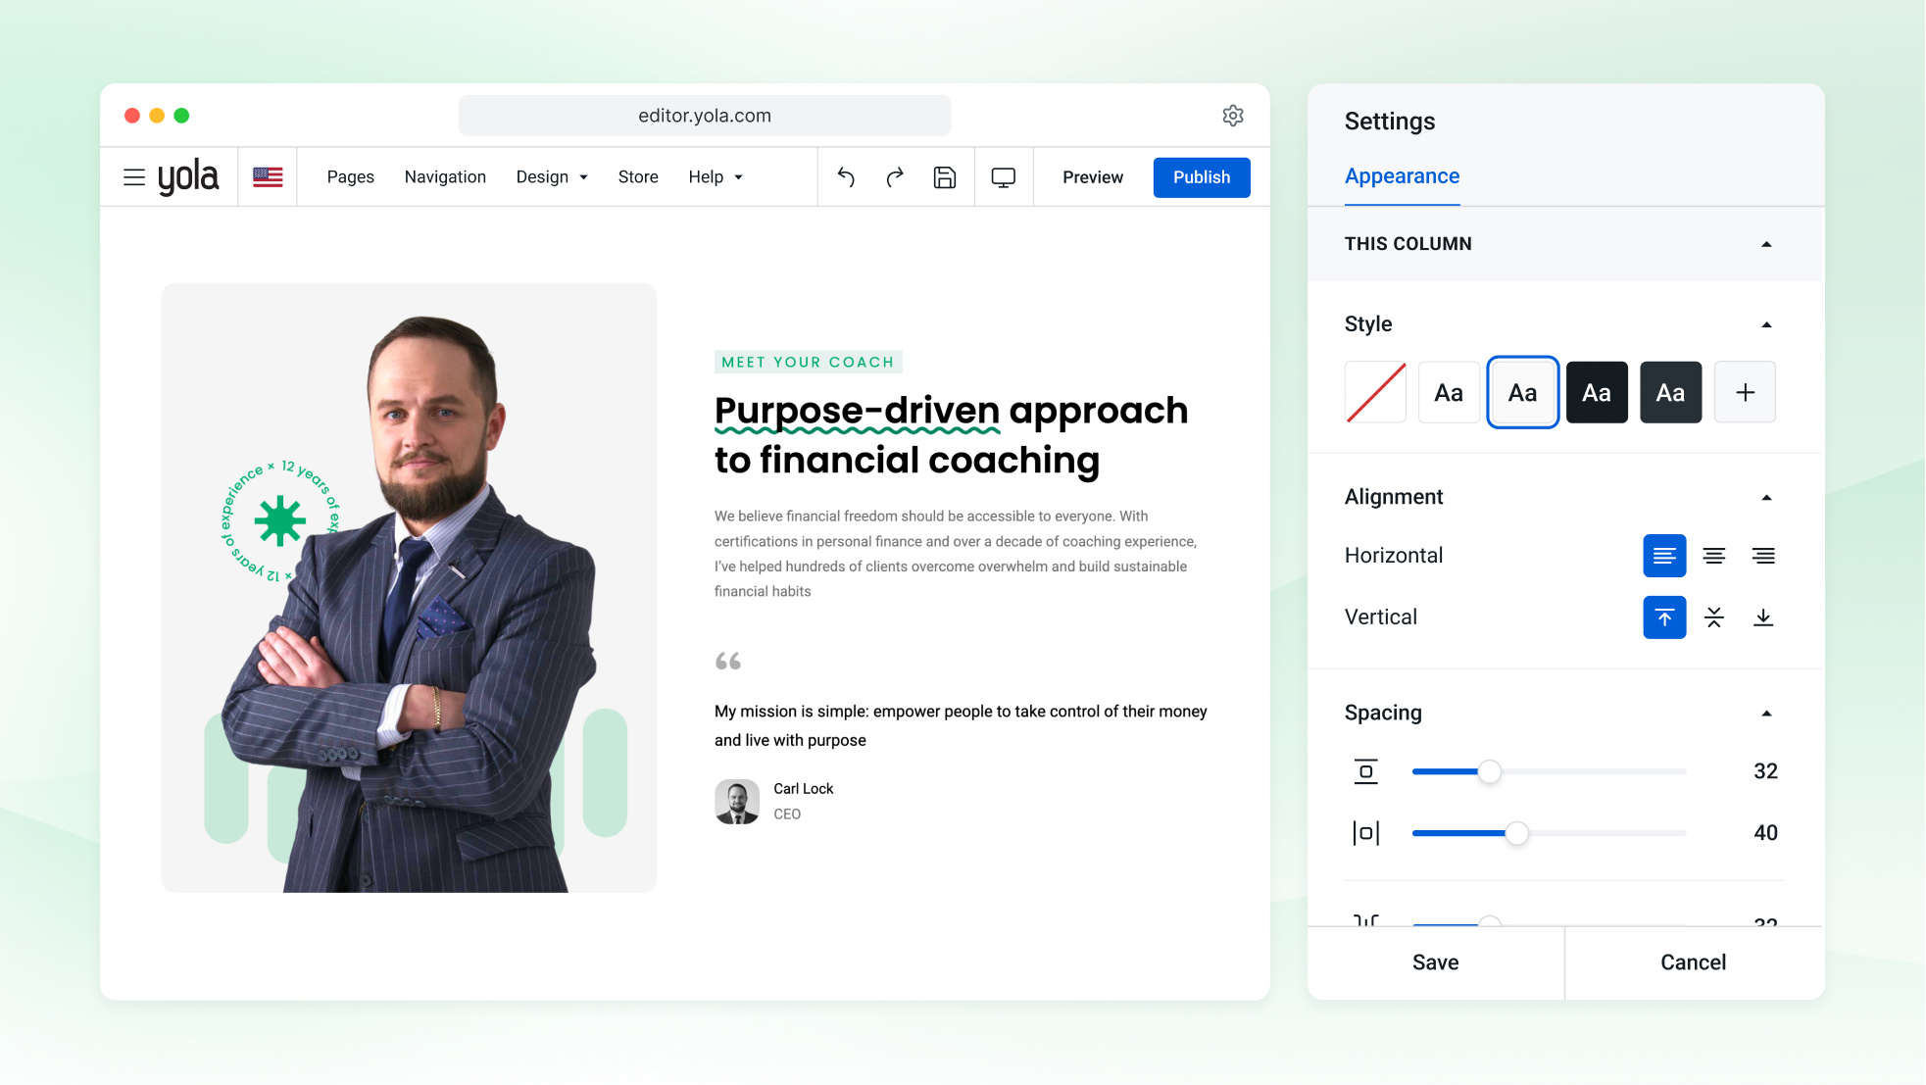Viewport: 1926px width, 1085px height.
Task: Open the Pages menu item
Action: pyautogui.click(x=351, y=177)
